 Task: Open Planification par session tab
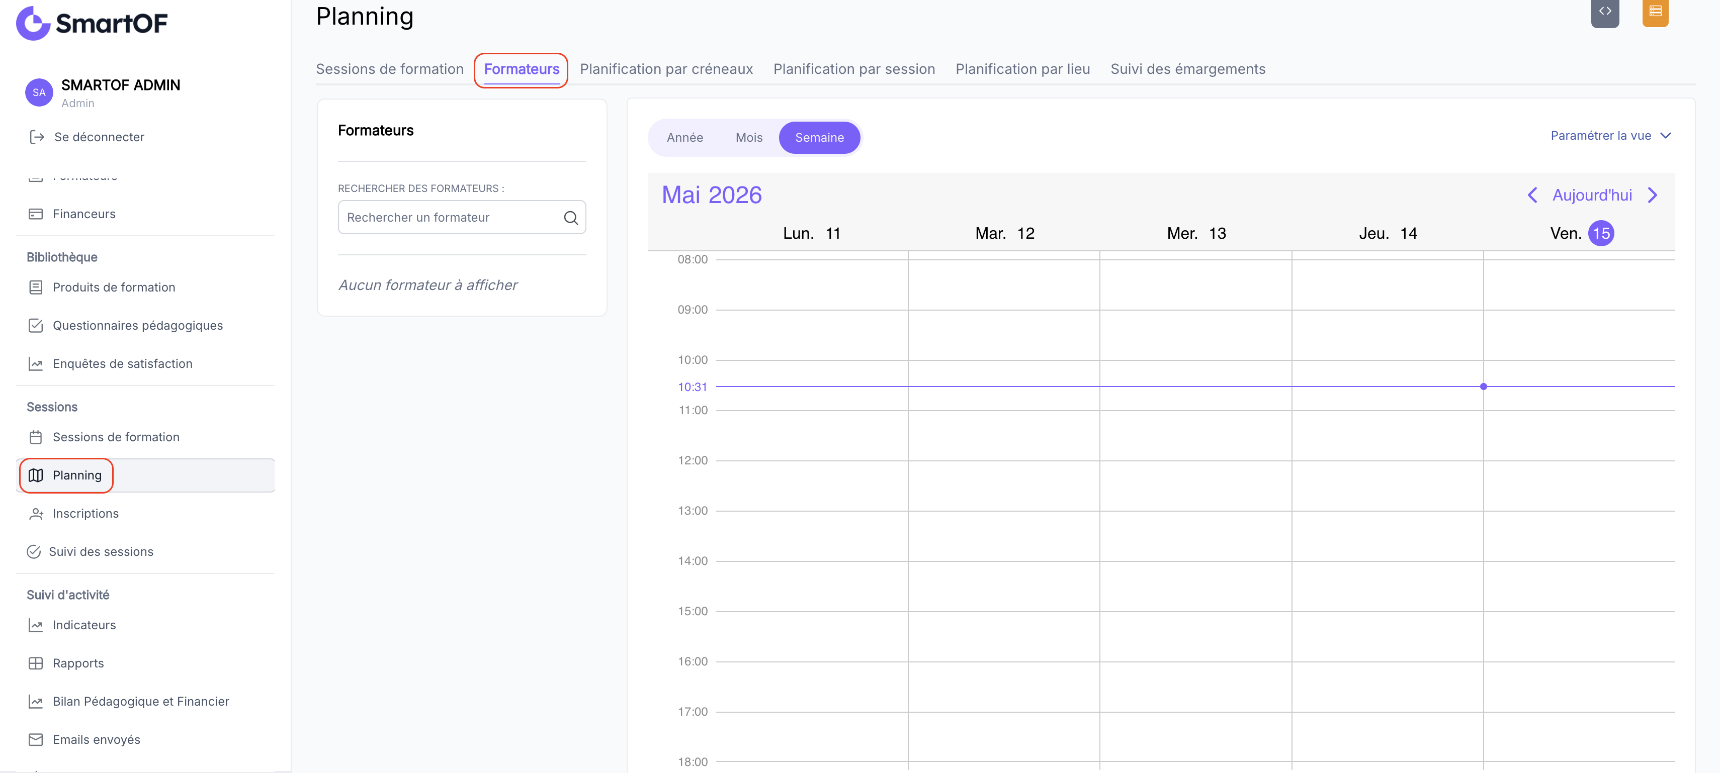pyautogui.click(x=853, y=69)
